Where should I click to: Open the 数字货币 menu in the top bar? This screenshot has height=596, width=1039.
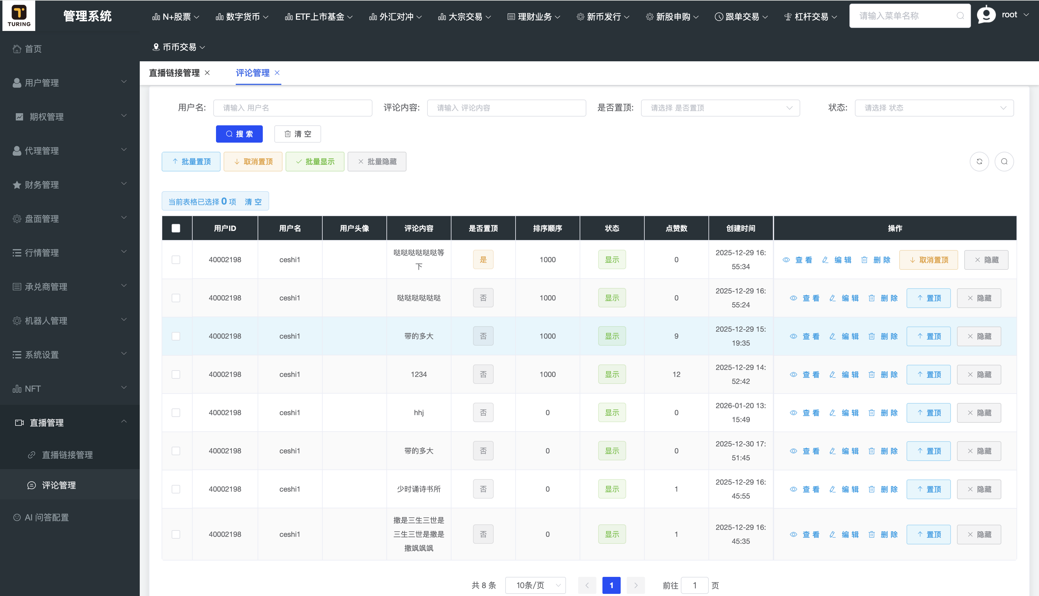pos(242,16)
